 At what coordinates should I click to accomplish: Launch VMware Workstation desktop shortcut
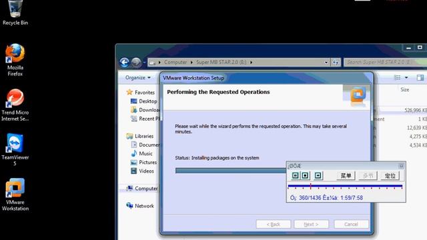coord(15,195)
